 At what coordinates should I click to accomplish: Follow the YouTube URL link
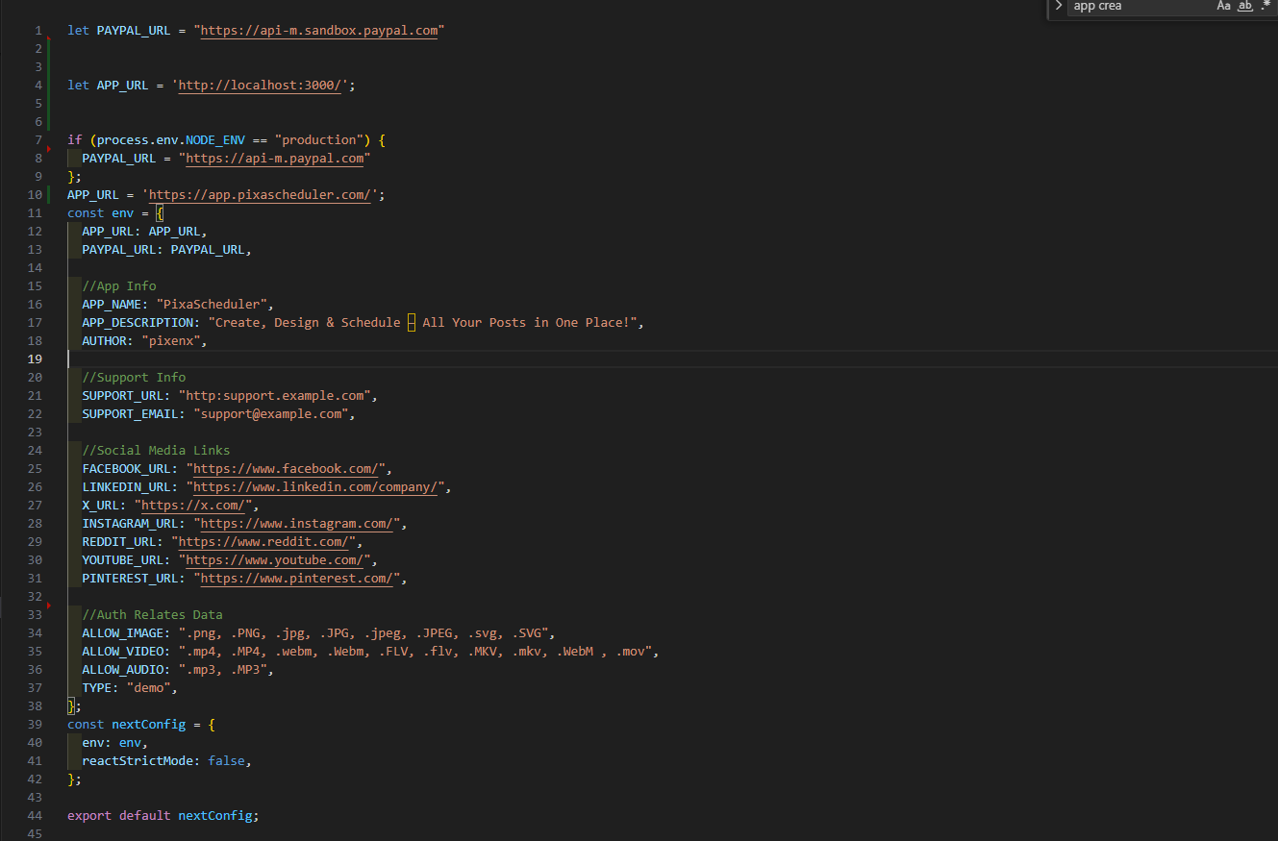coord(274,559)
